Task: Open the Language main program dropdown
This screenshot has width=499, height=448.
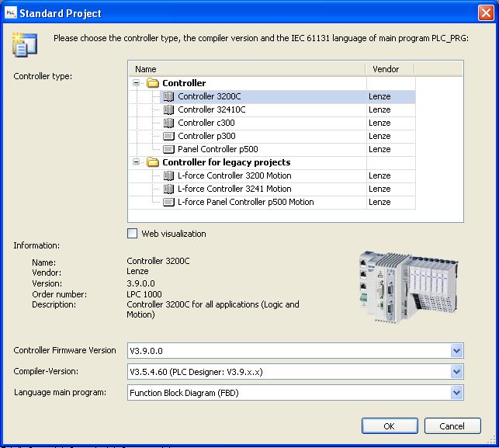Action: click(x=456, y=393)
